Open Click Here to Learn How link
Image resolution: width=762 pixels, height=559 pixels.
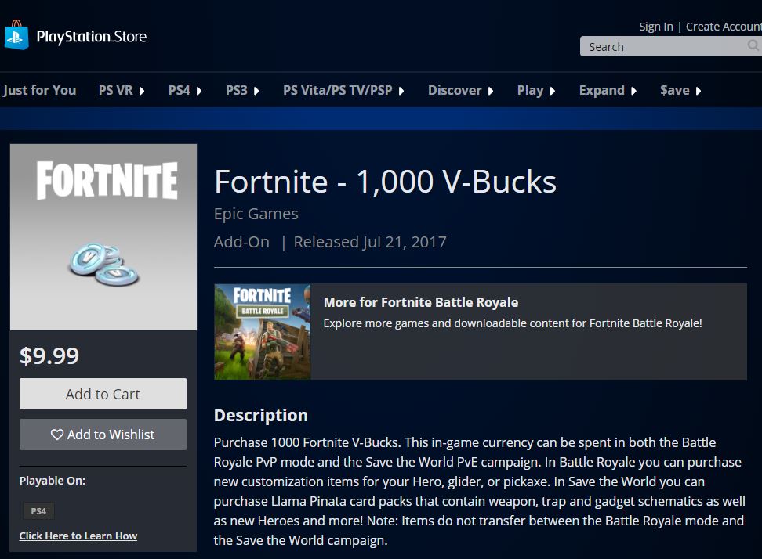pyautogui.click(x=78, y=536)
